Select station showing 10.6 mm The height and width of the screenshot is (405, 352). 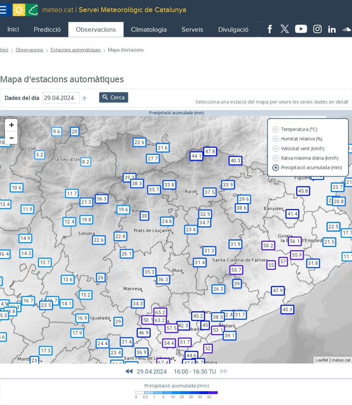[x=17, y=188]
